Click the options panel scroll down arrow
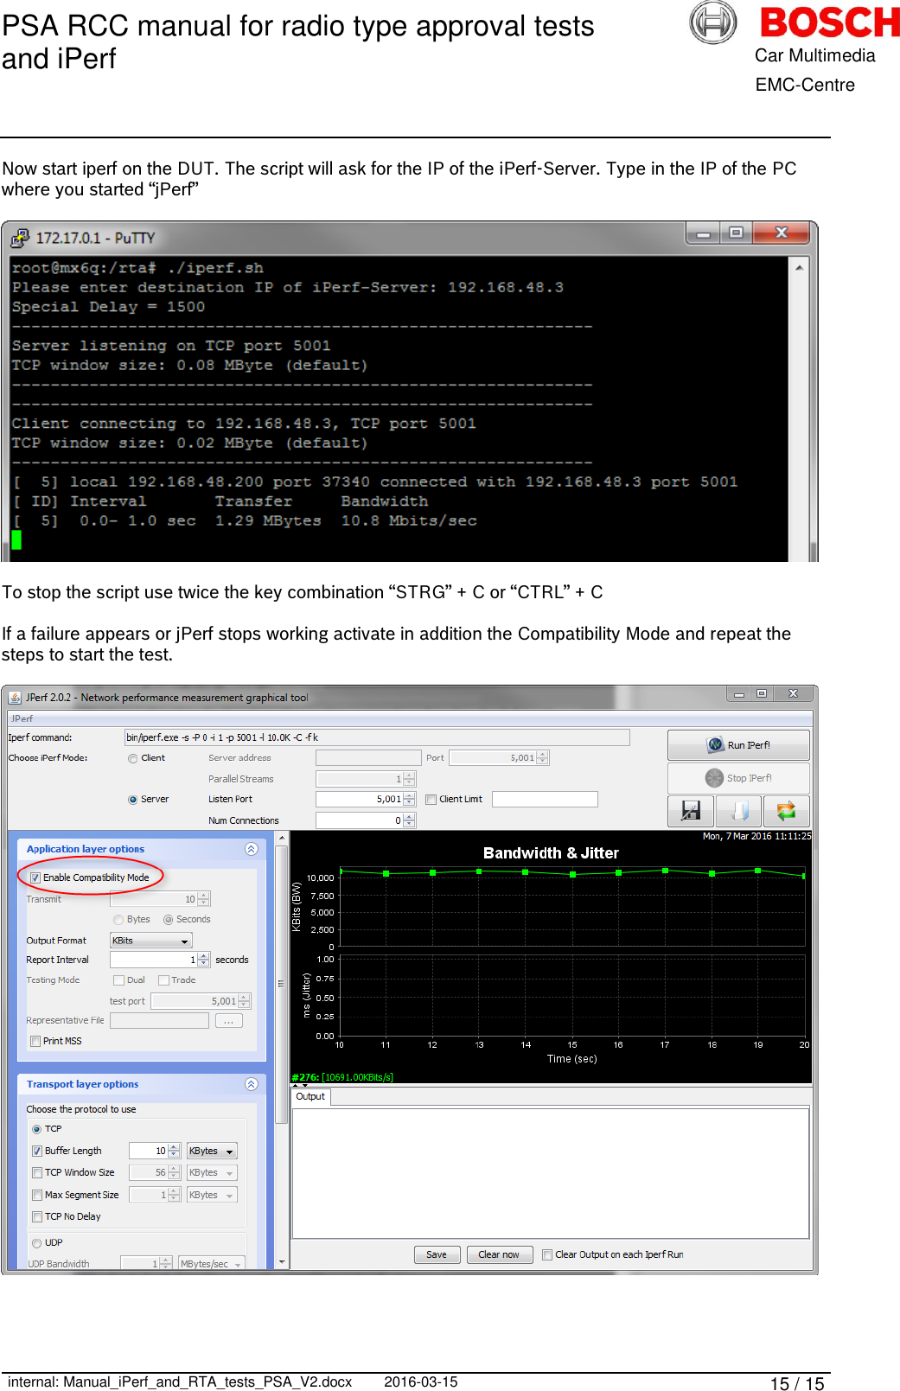 (281, 1263)
